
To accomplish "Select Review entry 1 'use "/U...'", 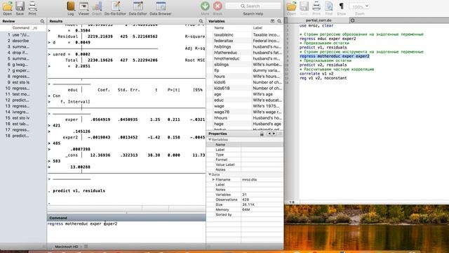I will [23, 34].
